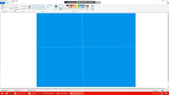Choose the Line shape
This screenshot has width=169, height=95.
[34, 6]
